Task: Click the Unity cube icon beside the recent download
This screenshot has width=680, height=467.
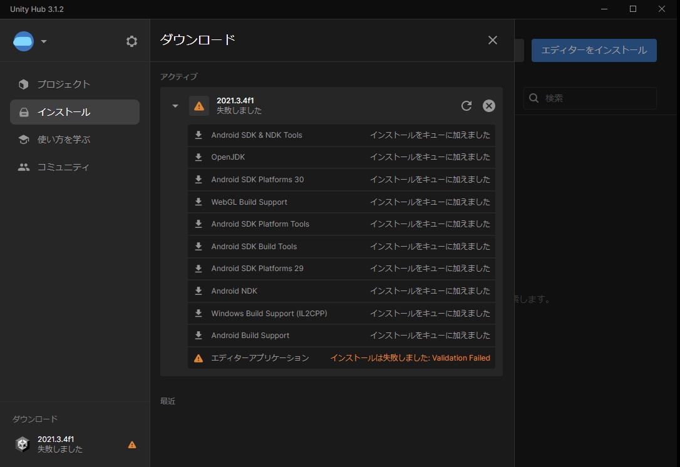Action: coord(22,444)
